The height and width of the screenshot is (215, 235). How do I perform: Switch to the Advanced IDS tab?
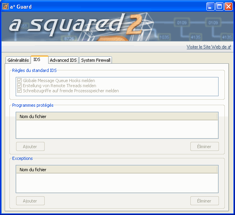pos(63,60)
